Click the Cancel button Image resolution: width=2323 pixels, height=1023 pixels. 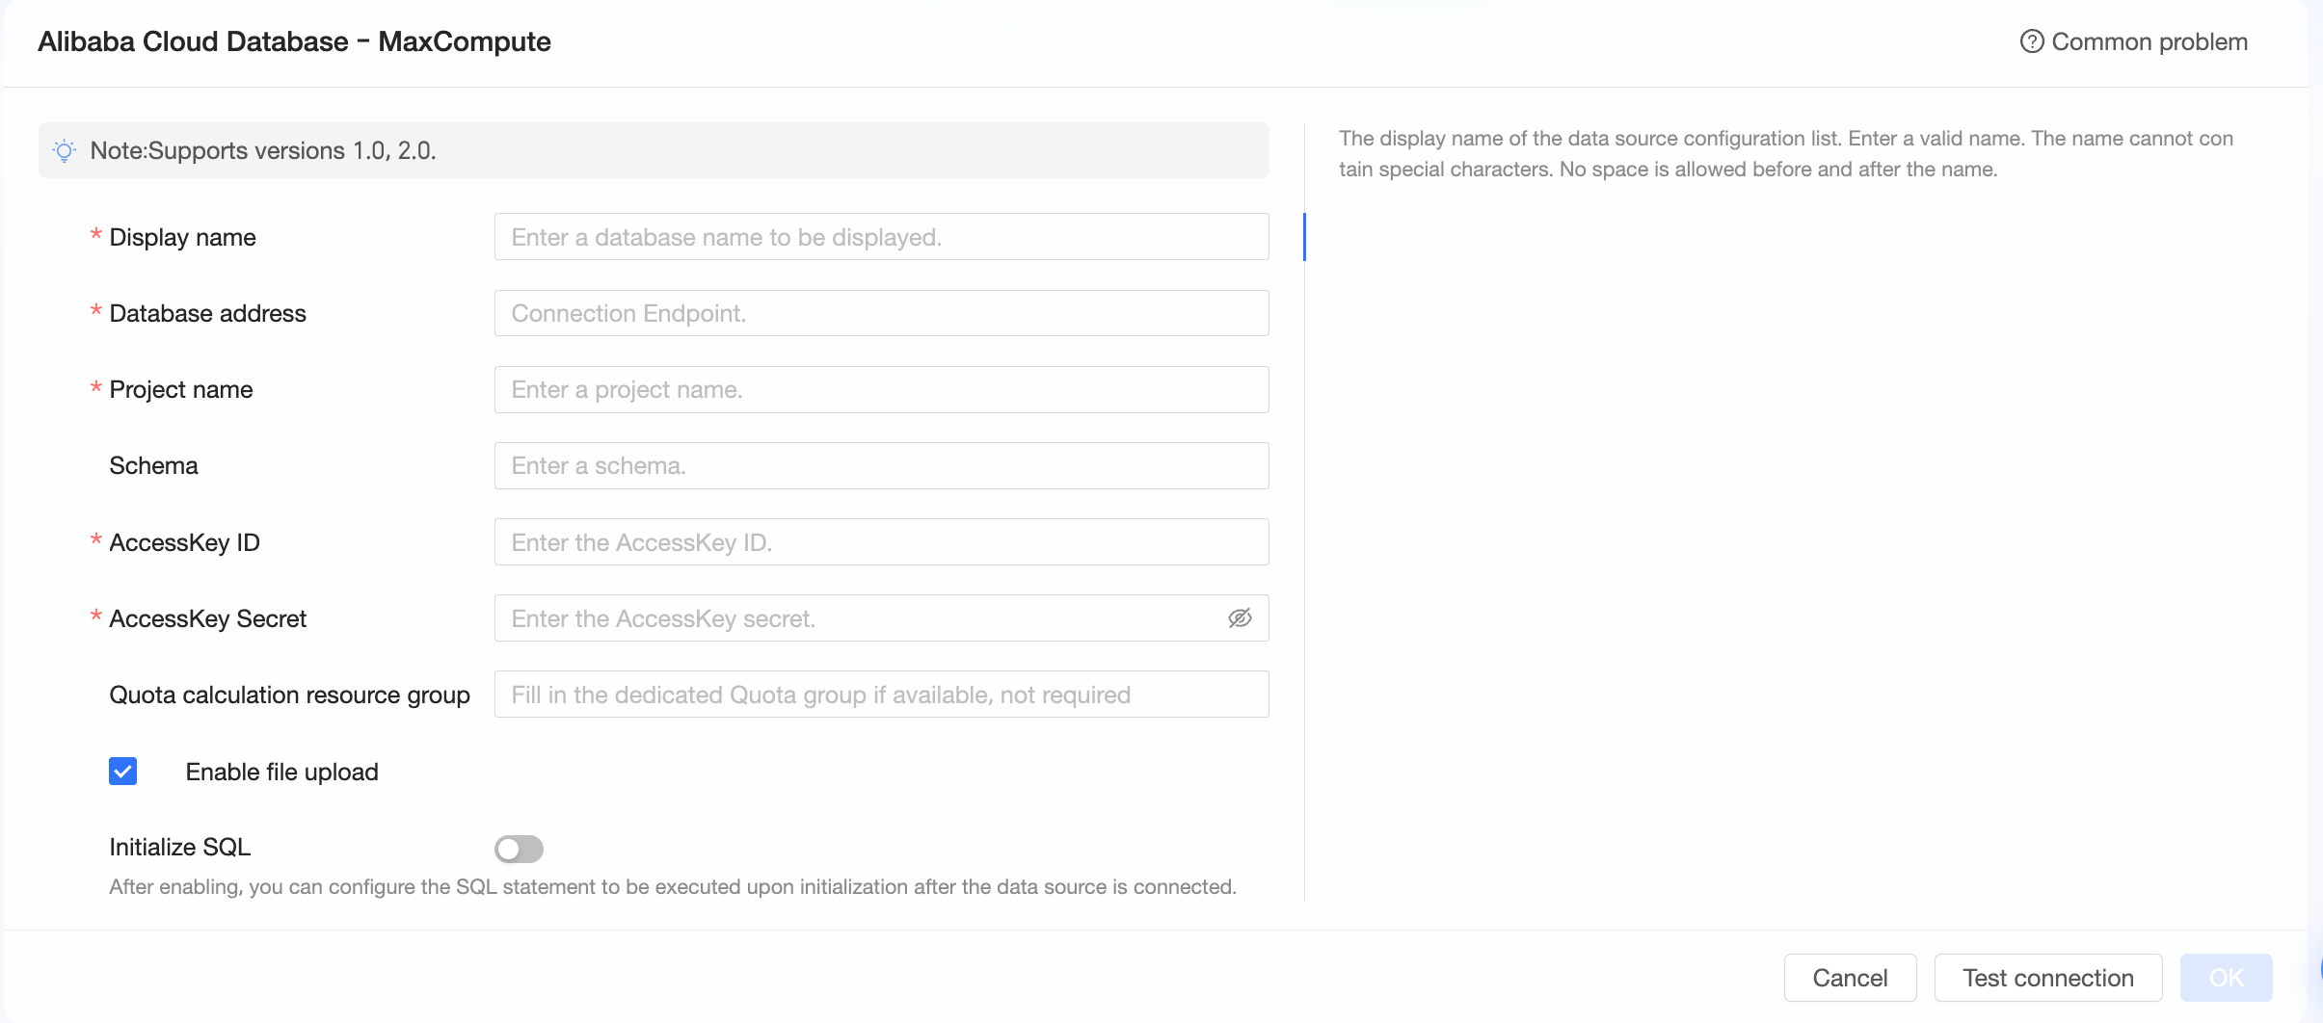pyautogui.click(x=1849, y=978)
